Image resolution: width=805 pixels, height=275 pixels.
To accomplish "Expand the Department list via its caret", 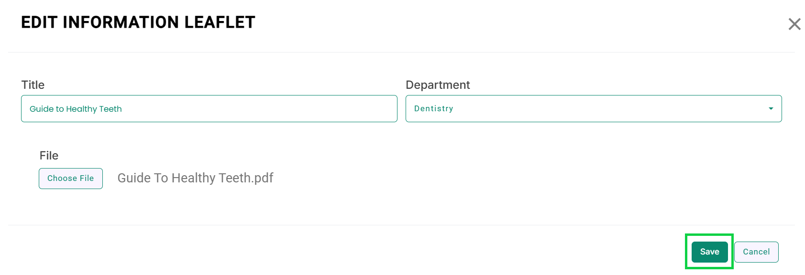I will [771, 109].
